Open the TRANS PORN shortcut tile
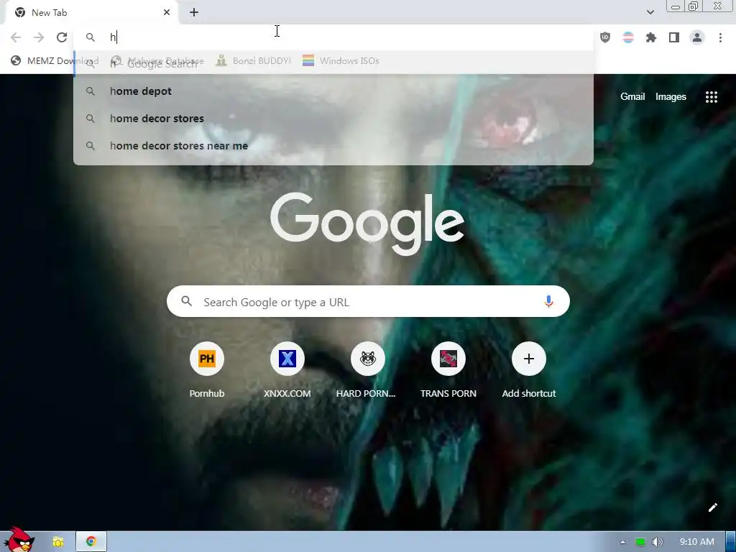This screenshot has width=736, height=552. coord(448,369)
